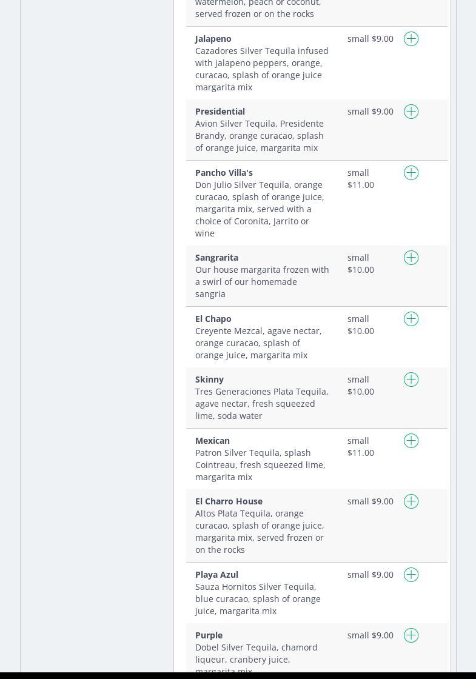Open Presidential item name
This screenshot has width=476, height=679.
pyautogui.click(x=220, y=112)
